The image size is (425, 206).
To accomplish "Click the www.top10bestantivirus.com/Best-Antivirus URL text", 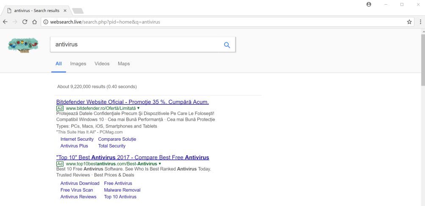I will pos(111,164).
